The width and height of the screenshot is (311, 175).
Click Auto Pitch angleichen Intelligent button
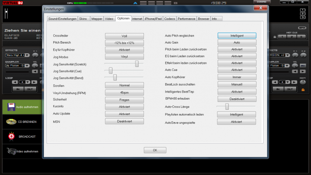[x=236, y=35]
